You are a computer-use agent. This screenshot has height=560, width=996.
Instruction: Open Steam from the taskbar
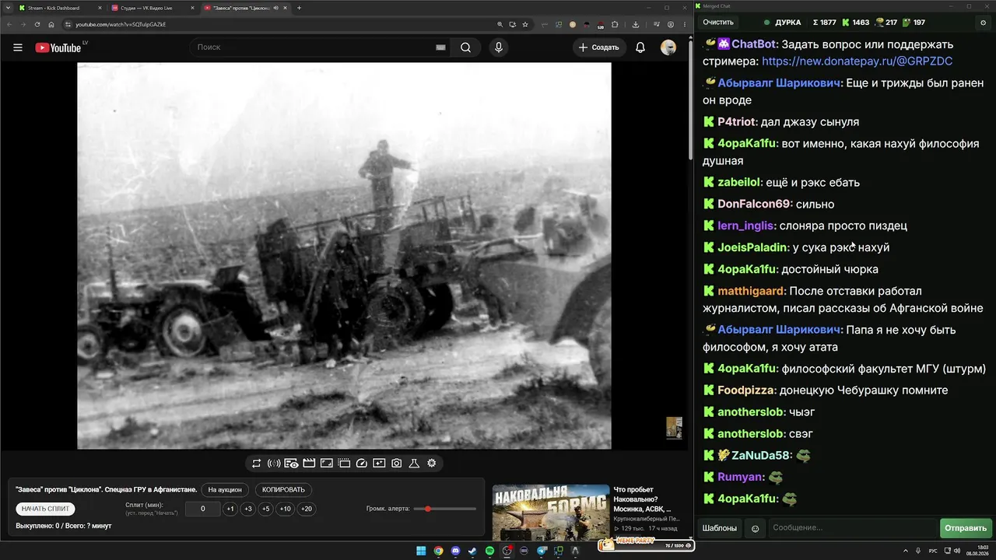point(472,551)
